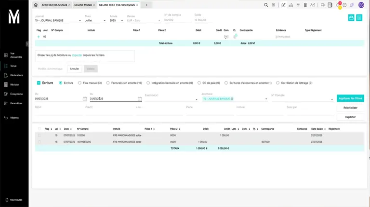
Task: Open the notifications bell icon
Action: [x=337, y=5]
